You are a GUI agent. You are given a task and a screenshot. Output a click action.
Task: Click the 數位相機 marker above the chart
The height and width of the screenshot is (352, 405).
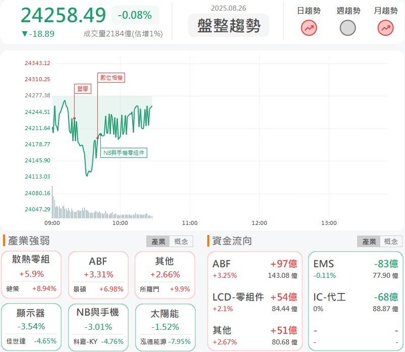[111, 78]
